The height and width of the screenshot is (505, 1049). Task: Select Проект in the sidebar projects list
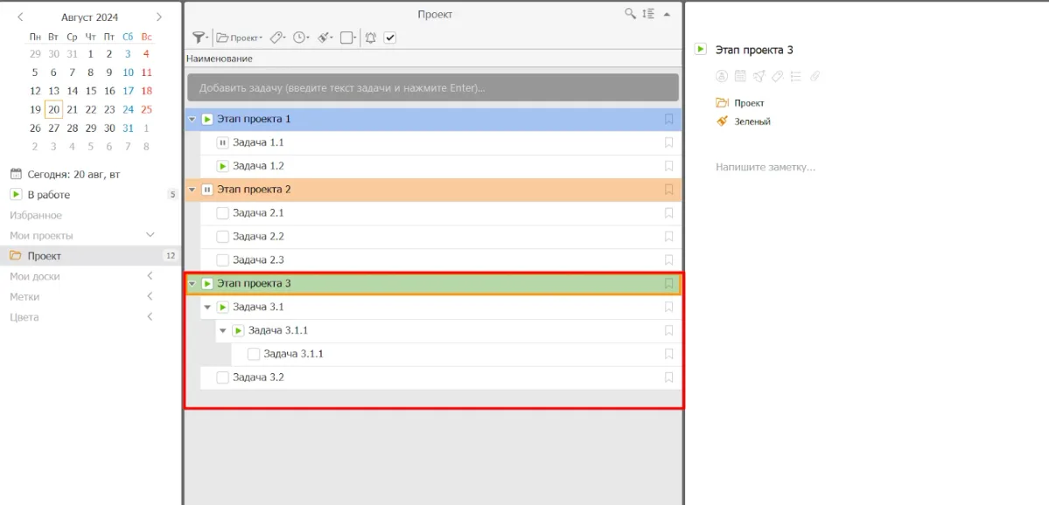coord(44,256)
